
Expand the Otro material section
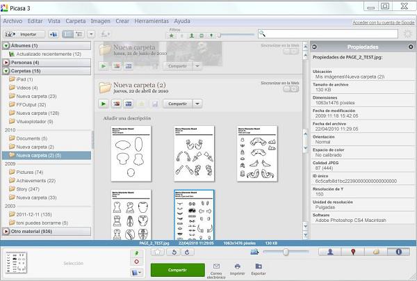(x=6, y=232)
